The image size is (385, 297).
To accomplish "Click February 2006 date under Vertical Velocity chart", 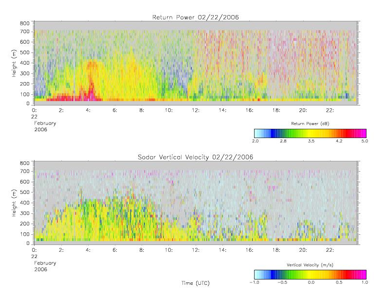I will pos(45,266).
